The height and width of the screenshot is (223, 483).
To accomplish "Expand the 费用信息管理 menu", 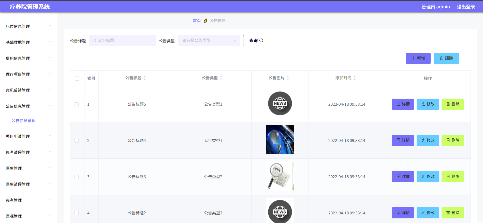I will [28, 58].
